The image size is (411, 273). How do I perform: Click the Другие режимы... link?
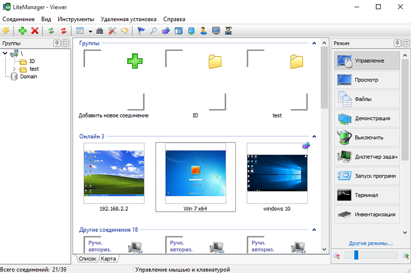[370, 243]
